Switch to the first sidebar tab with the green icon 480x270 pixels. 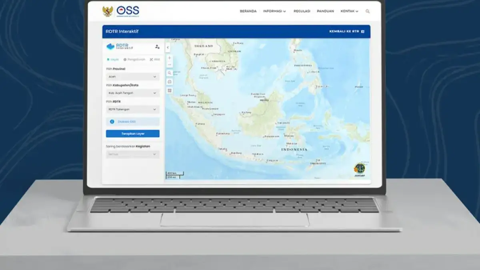click(x=112, y=60)
